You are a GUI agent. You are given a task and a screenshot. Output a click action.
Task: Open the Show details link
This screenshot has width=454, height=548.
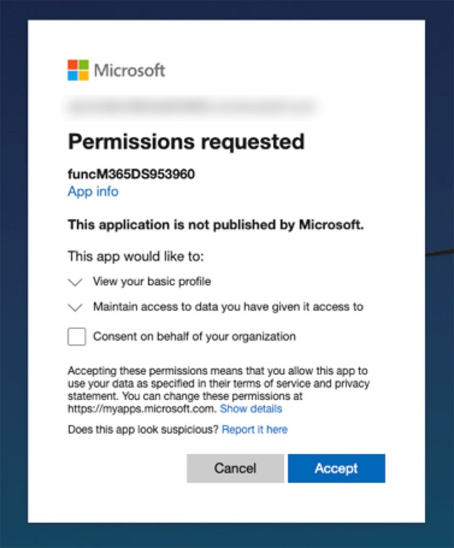[x=251, y=409]
